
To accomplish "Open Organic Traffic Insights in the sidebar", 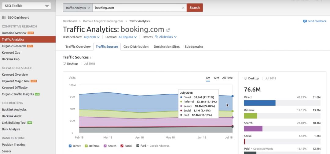I will click(x=18, y=94).
